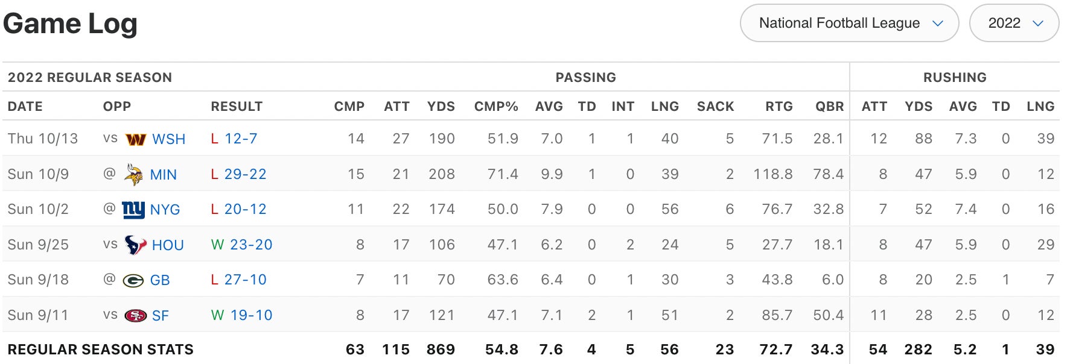The width and height of the screenshot is (1073, 364).
Task: Open the 2022 season dropdown
Action: pos(1013,24)
